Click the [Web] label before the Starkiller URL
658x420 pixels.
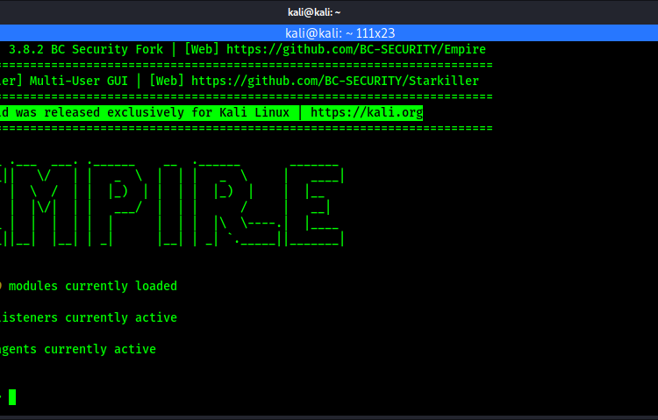167,81
